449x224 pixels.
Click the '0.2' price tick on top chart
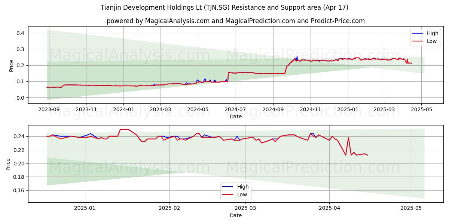pos(20,65)
